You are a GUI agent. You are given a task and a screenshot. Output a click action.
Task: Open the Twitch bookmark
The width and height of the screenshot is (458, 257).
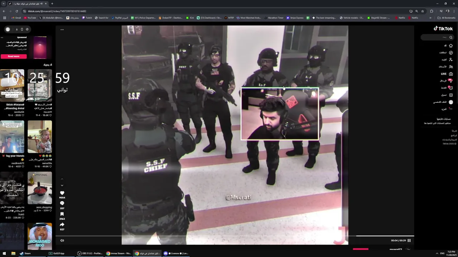click(87, 18)
